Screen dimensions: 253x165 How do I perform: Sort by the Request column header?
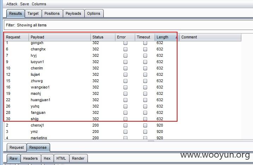16,37
